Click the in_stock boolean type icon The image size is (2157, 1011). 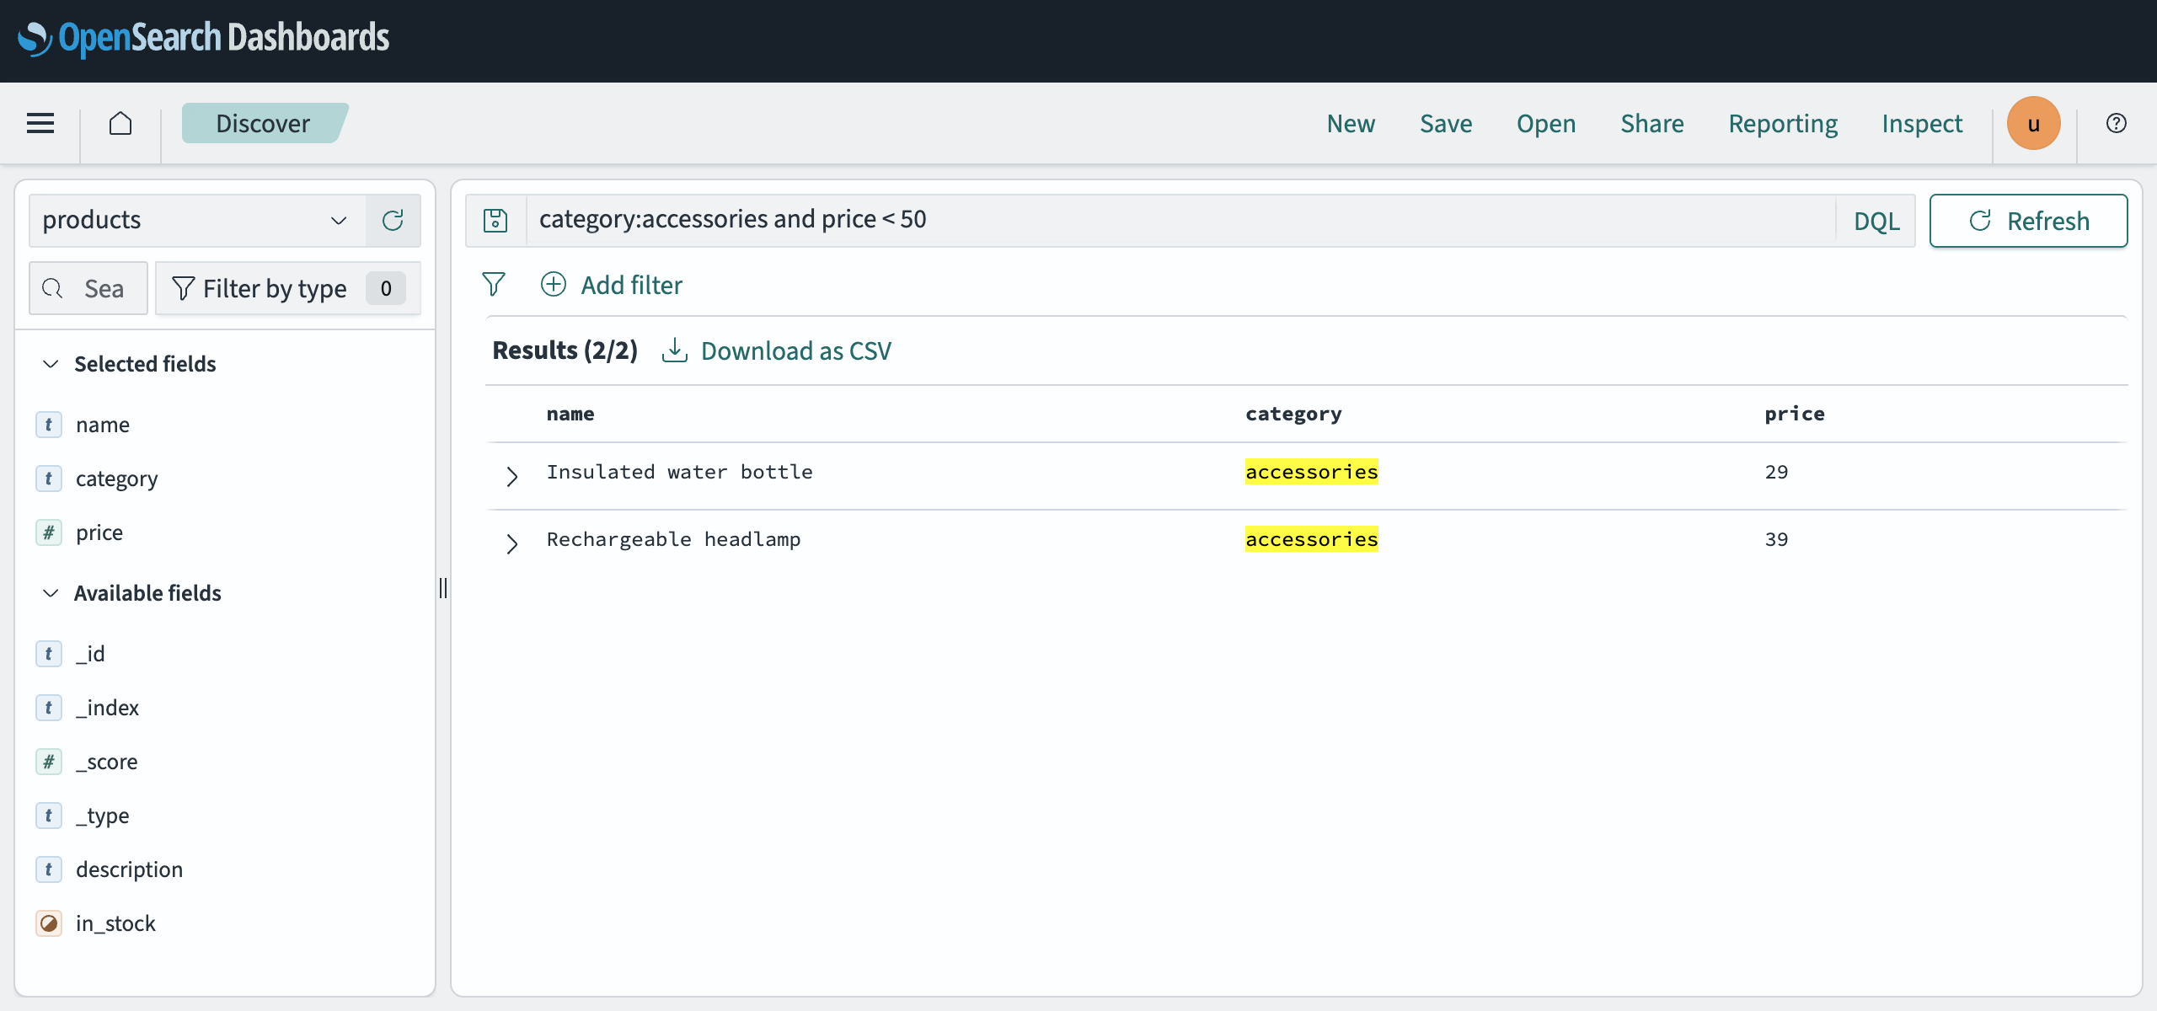pos(49,923)
